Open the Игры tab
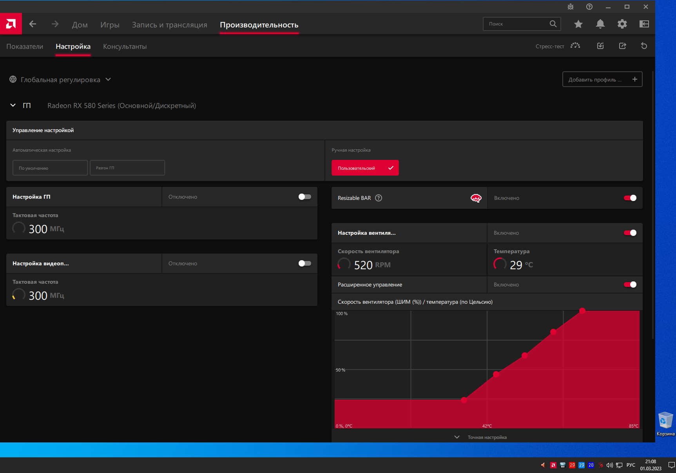Viewport: 676px width, 473px height. (x=110, y=25)
